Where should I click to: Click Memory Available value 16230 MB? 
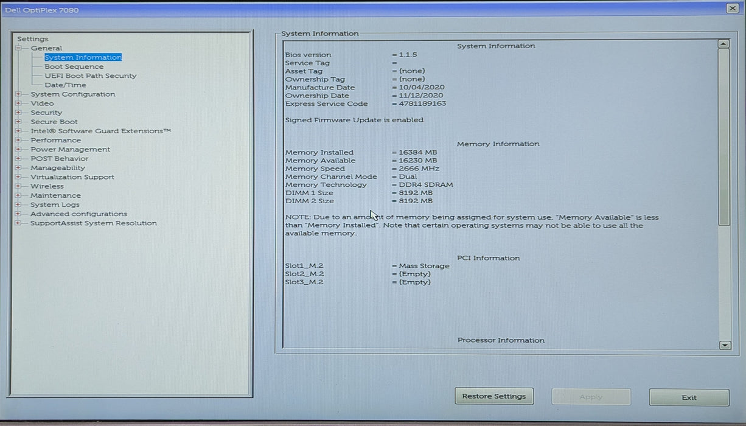coord(417,161)
